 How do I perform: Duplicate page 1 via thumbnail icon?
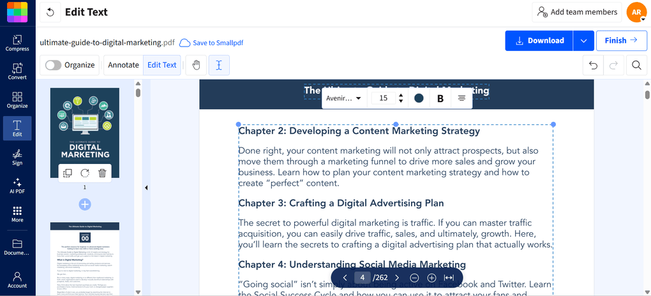point(67,173)
